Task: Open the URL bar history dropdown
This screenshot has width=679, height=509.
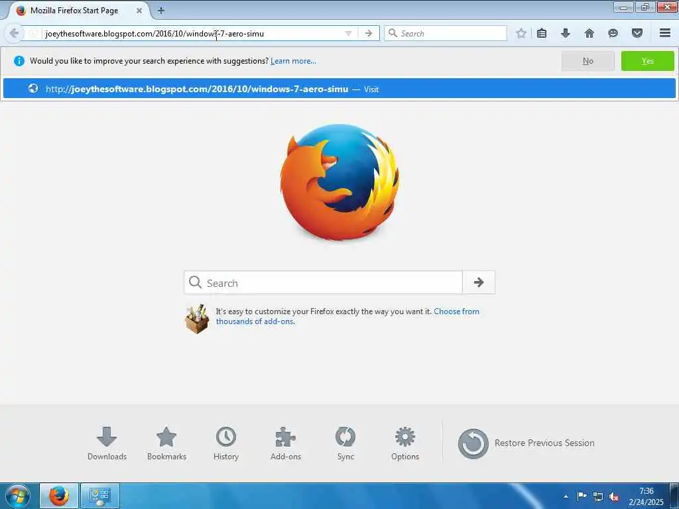Action: 348,33
